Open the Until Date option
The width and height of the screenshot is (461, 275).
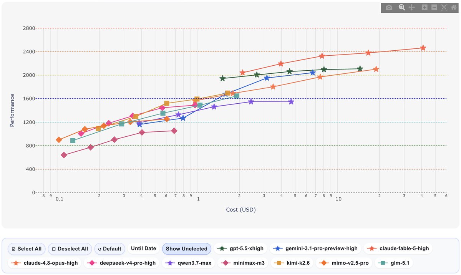click(x=144, y=248)
